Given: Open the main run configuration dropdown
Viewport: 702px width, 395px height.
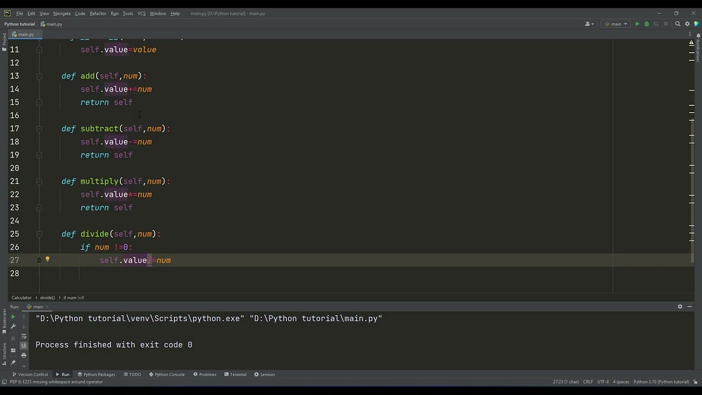Looking at the screenshot, I should click(616, 24).
